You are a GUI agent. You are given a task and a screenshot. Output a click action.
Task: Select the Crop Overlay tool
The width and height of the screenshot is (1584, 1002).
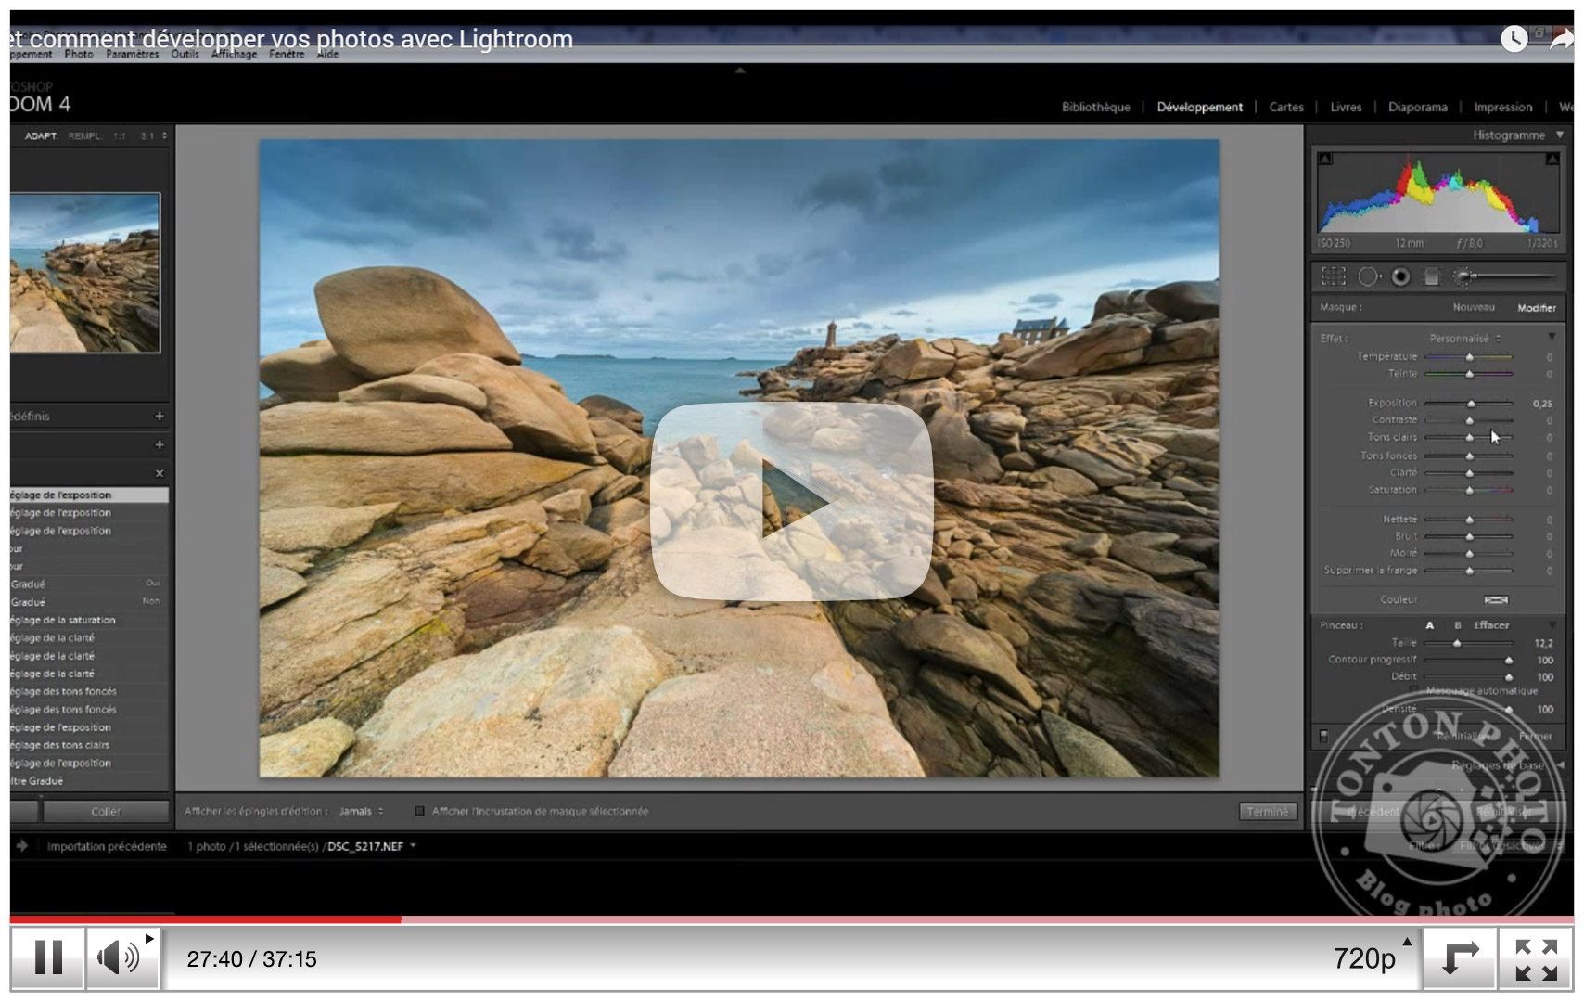[x=1334, y=276]
